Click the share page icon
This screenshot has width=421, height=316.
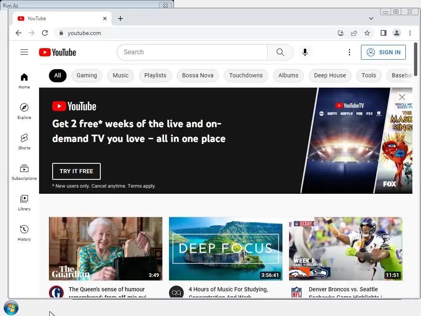click(354, 33)
